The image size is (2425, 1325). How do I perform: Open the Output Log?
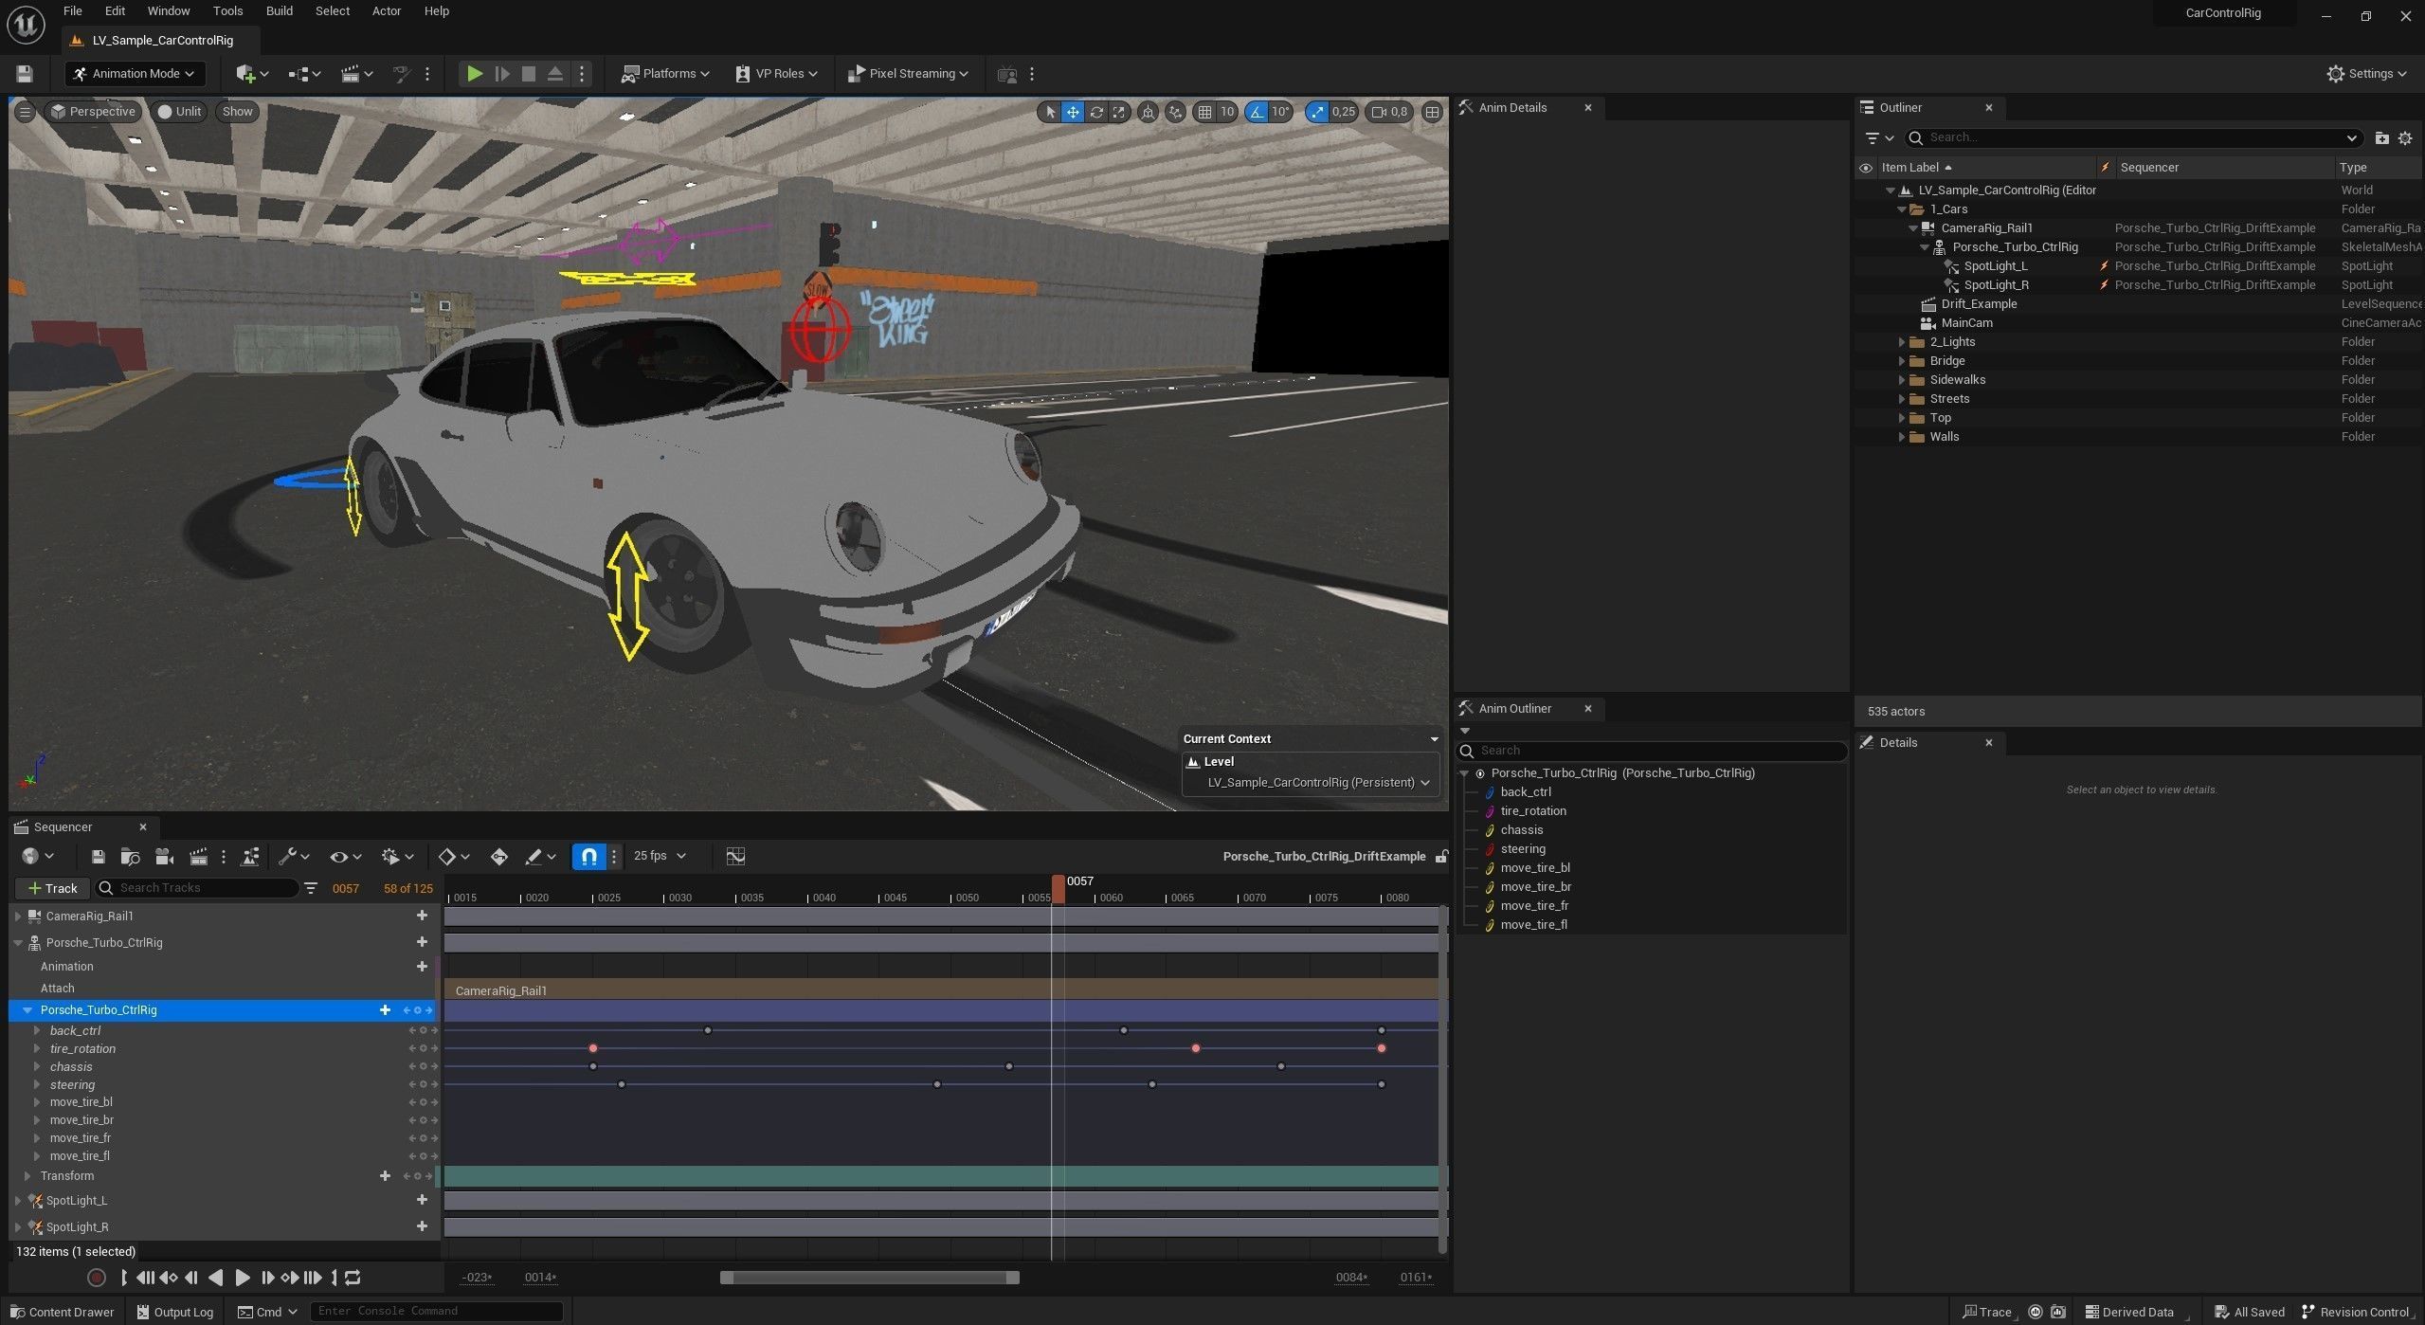pyautogui.click(x=174, y=1312)
